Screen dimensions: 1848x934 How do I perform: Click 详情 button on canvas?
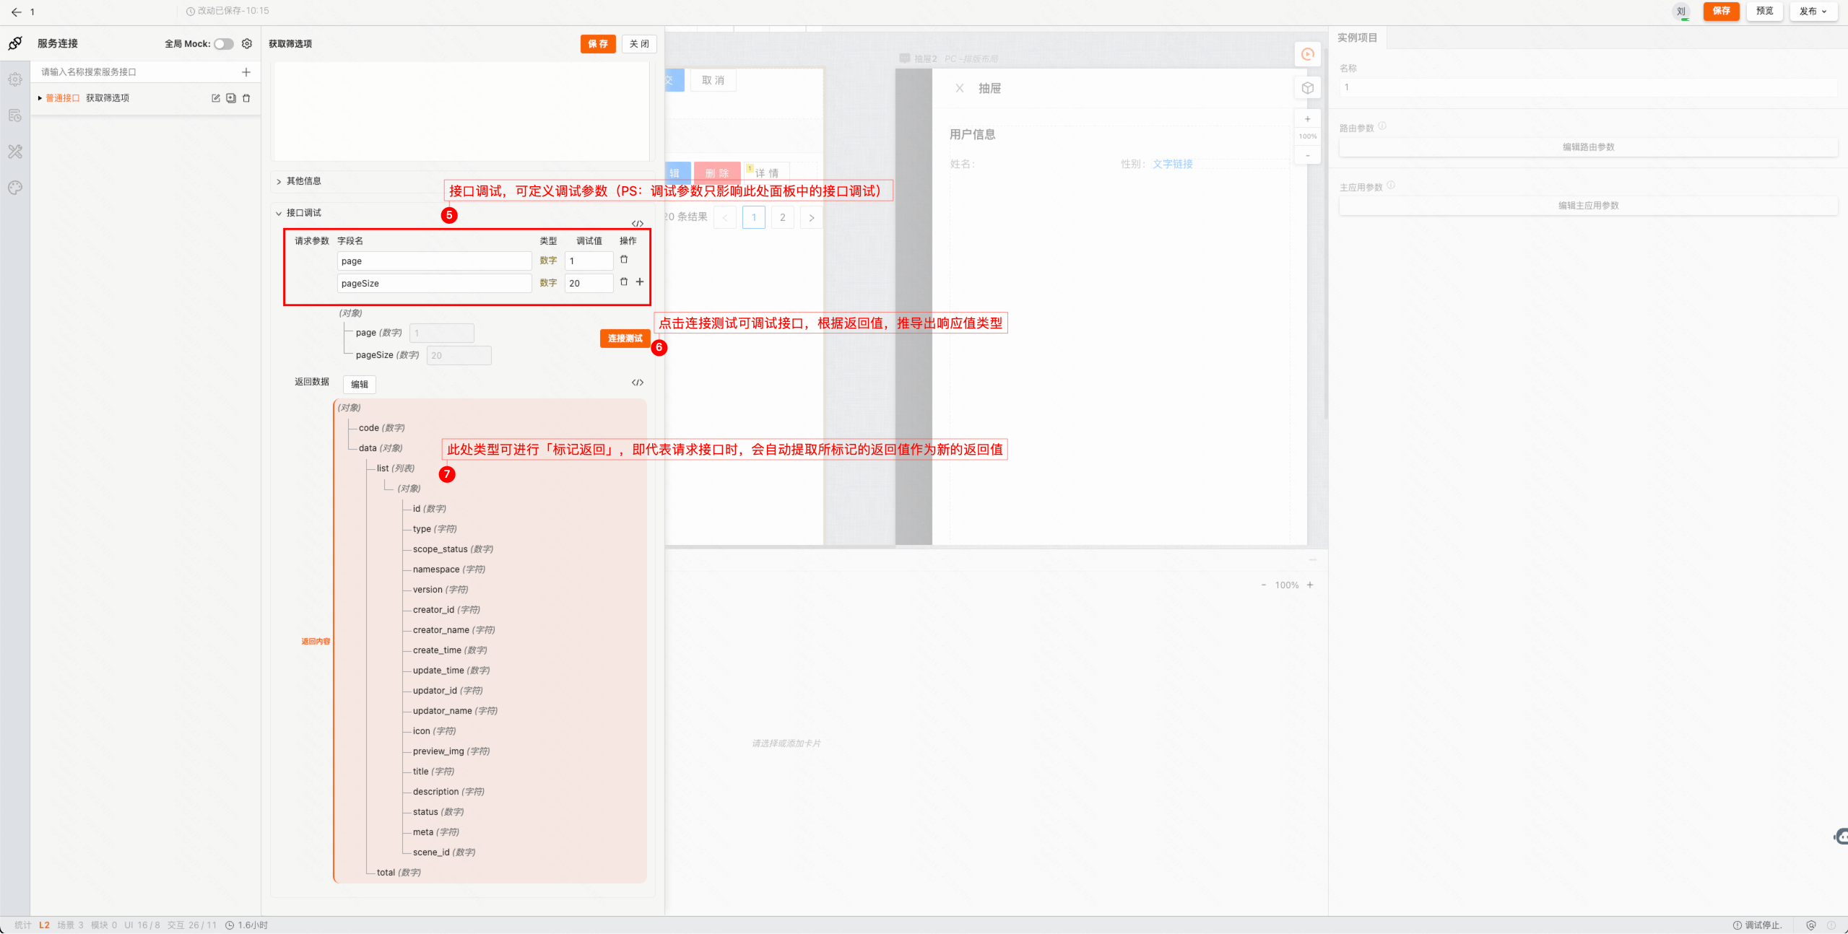coord(767,173)
